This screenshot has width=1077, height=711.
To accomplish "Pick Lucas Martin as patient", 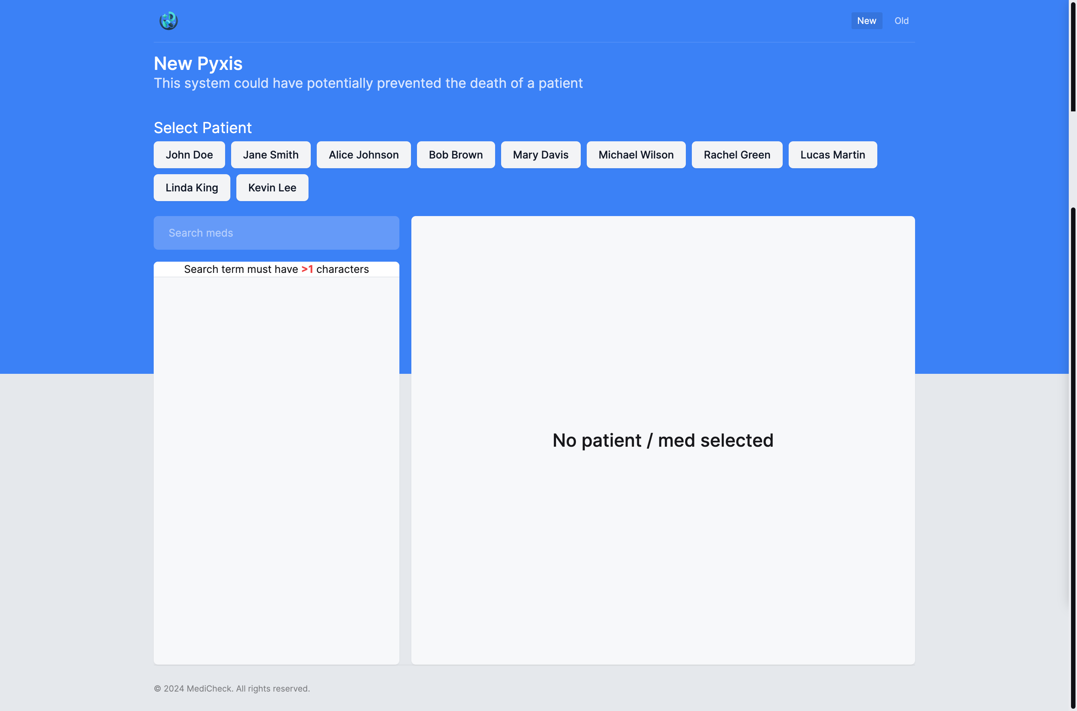I will point(832,155).
